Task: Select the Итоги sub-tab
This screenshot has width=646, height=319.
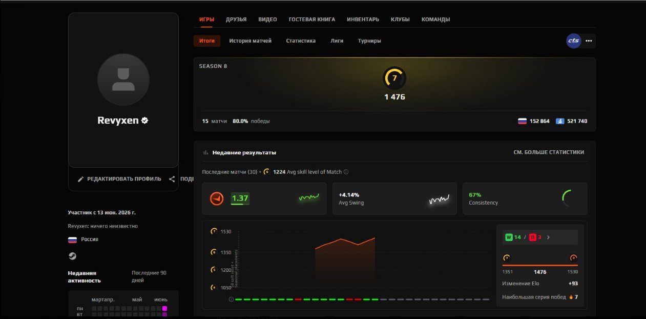Action: click(207, 41)
